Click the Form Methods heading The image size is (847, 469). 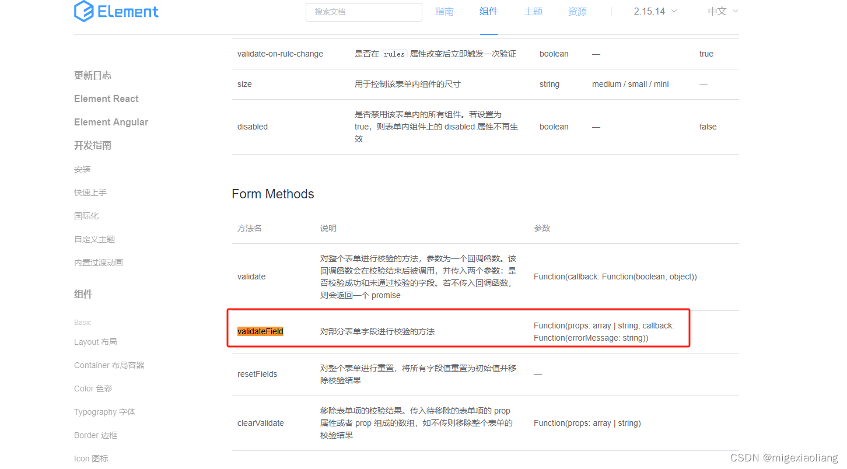tap(273, 194)
